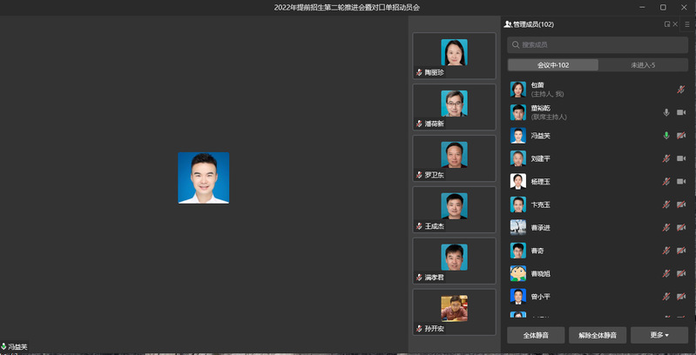The width and height of the screenshot is (696, 355).
Task: Click the 搜索成员 search field
Action: pos(598,44)
